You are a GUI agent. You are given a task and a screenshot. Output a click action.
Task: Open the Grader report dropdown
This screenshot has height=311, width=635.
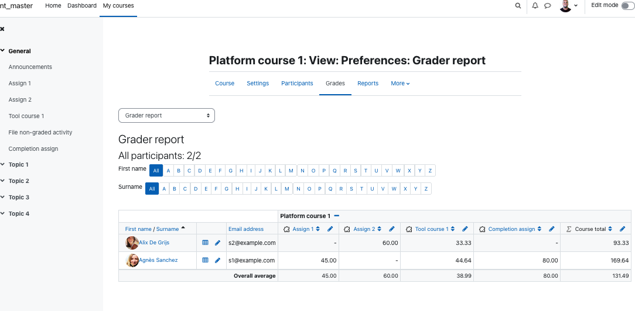click(x=166, y=116)
